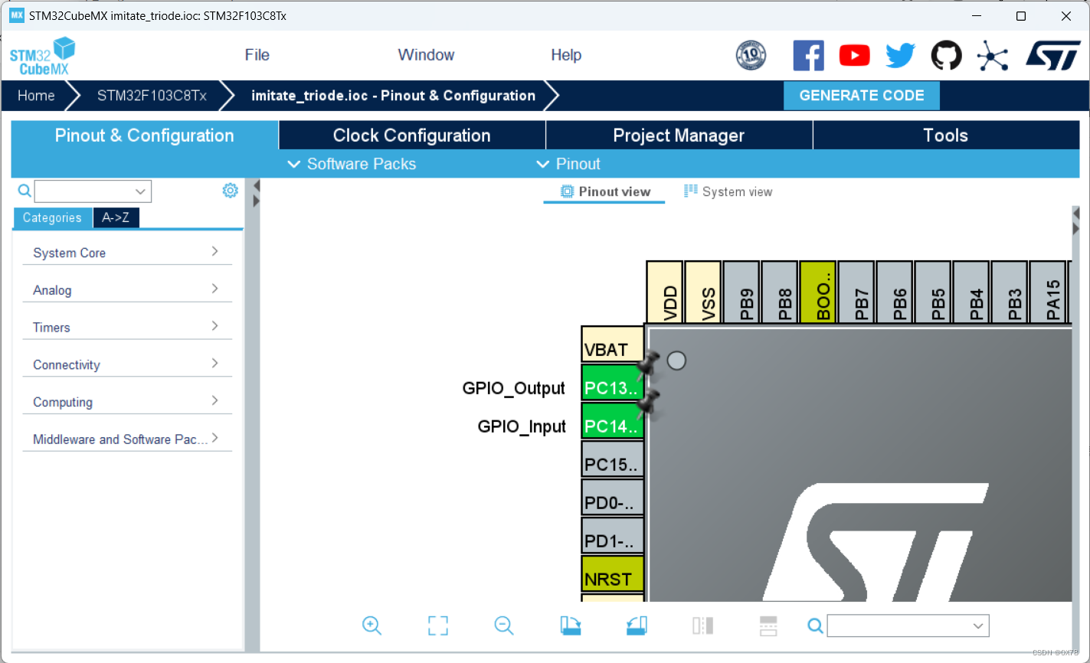
Task: Click the pin search magnifier icon
Action: (x=816, y=626)
